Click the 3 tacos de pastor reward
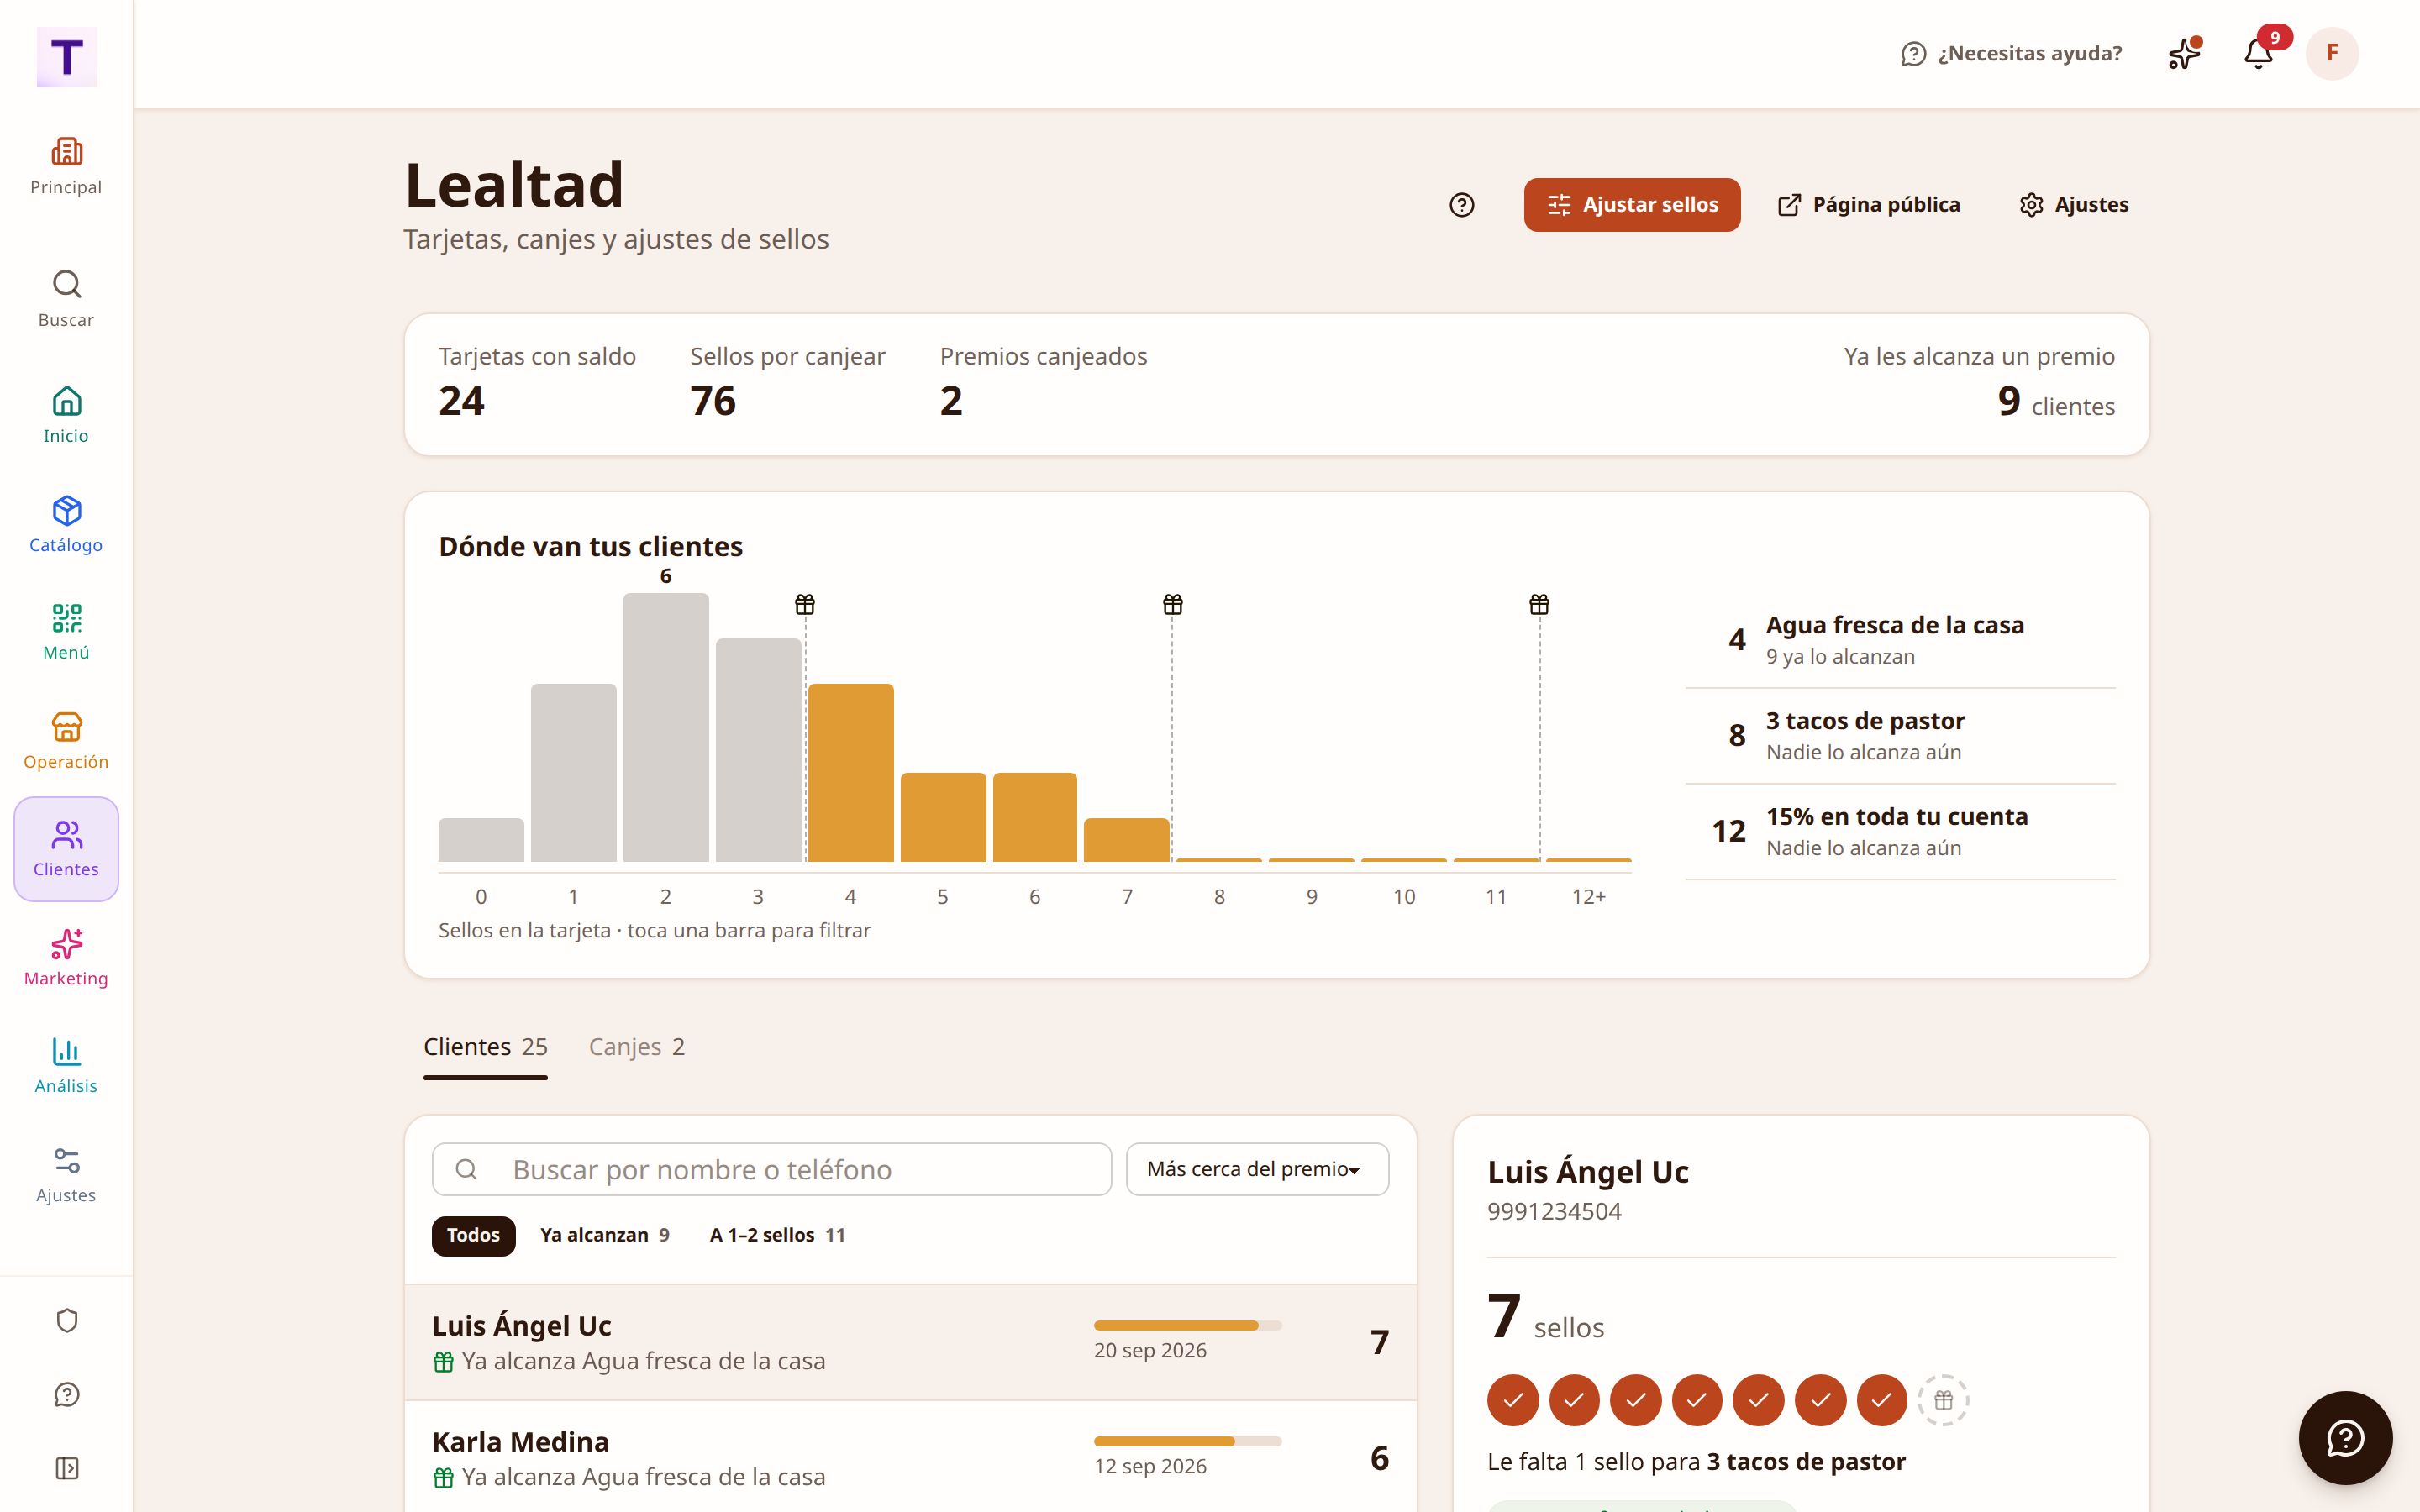Screen dimensions: 2420x1512 (x=1900, y=736)
